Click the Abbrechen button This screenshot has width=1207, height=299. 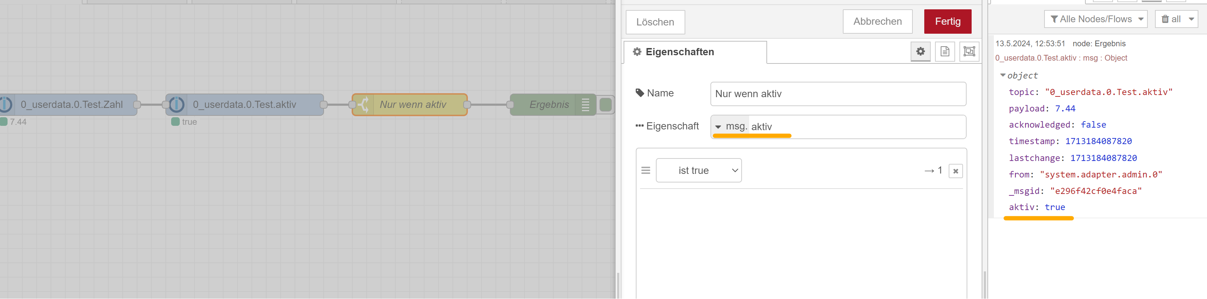pos(877,22)
